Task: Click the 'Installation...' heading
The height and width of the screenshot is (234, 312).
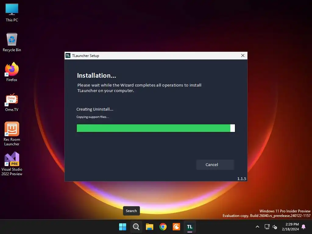Action: (x=97, y=76)
